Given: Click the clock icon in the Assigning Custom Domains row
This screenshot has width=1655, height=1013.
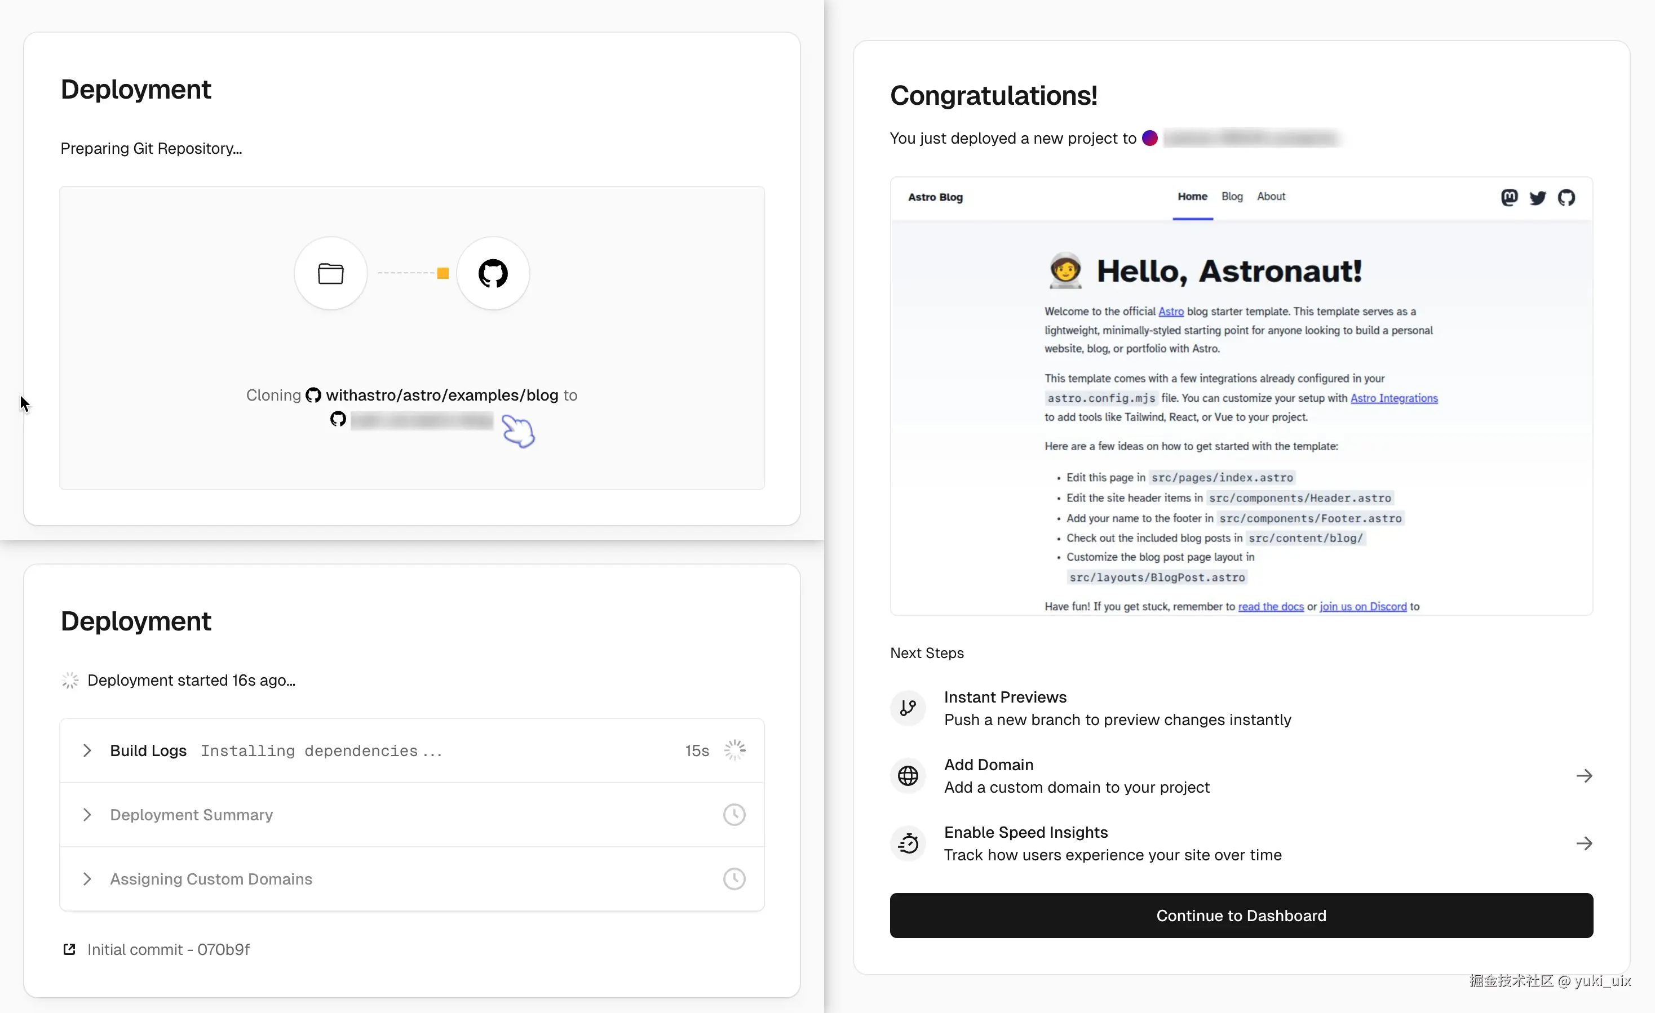Looking at the screenshot, I should (734, 879).
